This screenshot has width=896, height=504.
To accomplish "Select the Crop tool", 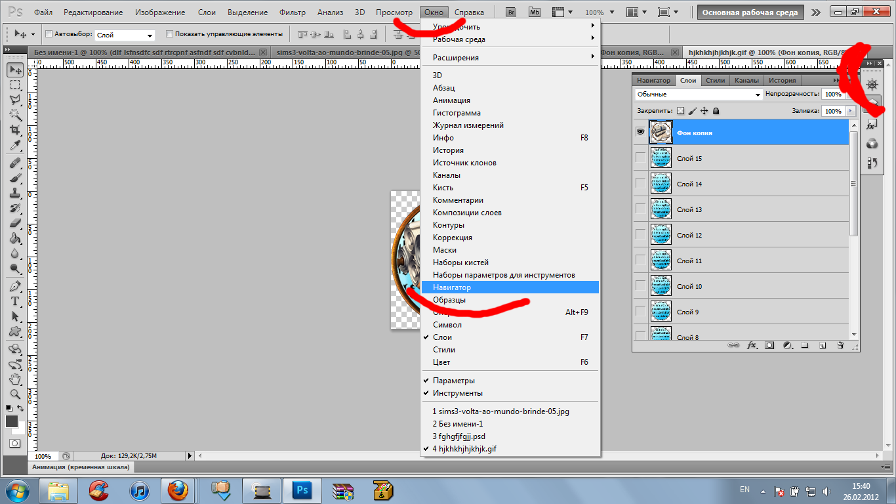I will [15, 130].
